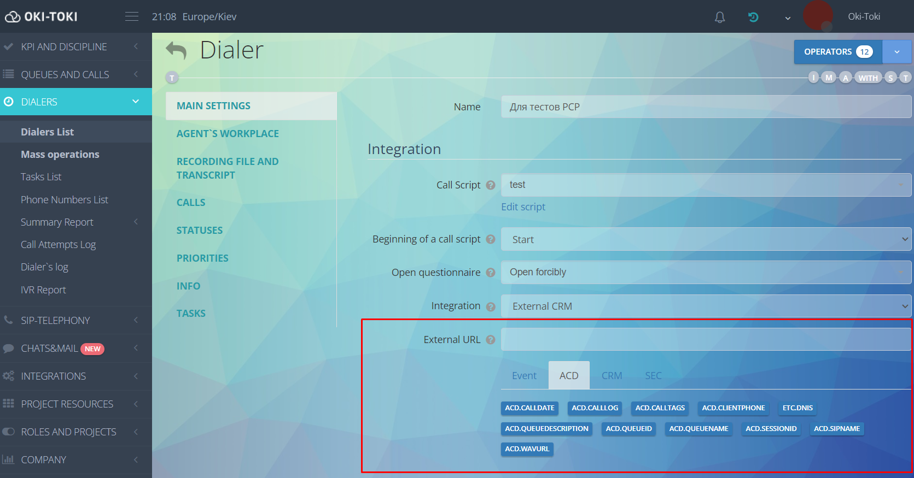
Task: Click the hamburger menu icon
Action: point(132,17)
